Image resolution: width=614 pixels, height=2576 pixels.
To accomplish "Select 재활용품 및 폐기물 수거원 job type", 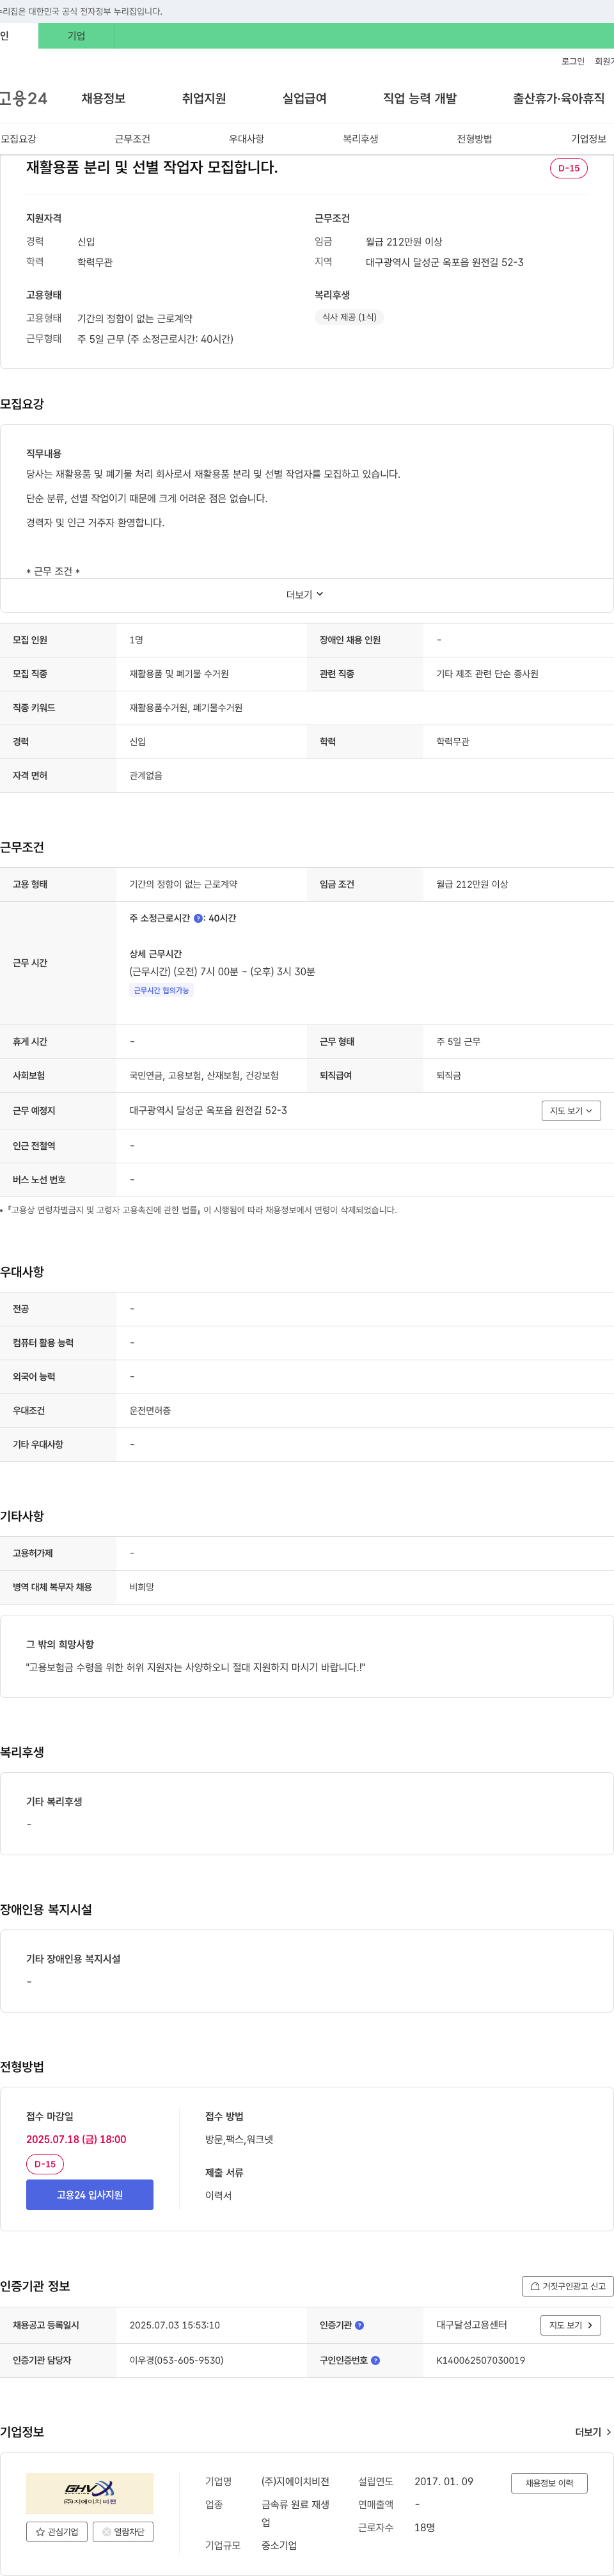I will click(179, 674).
